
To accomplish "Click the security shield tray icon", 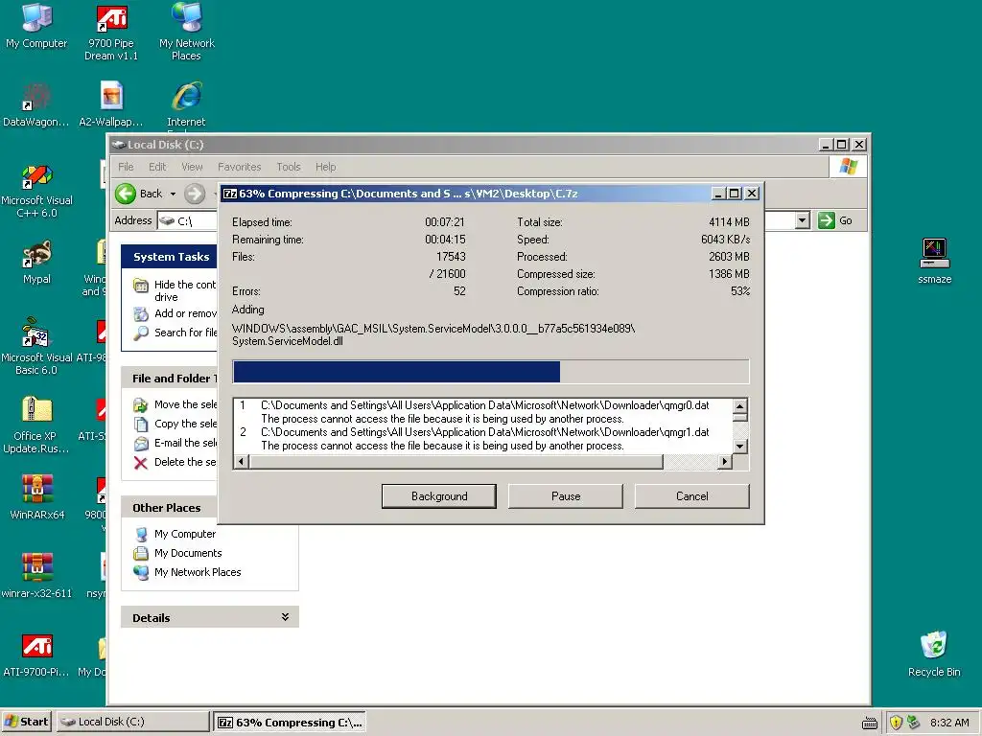I will pyautogui.click(x=896, y=723).
